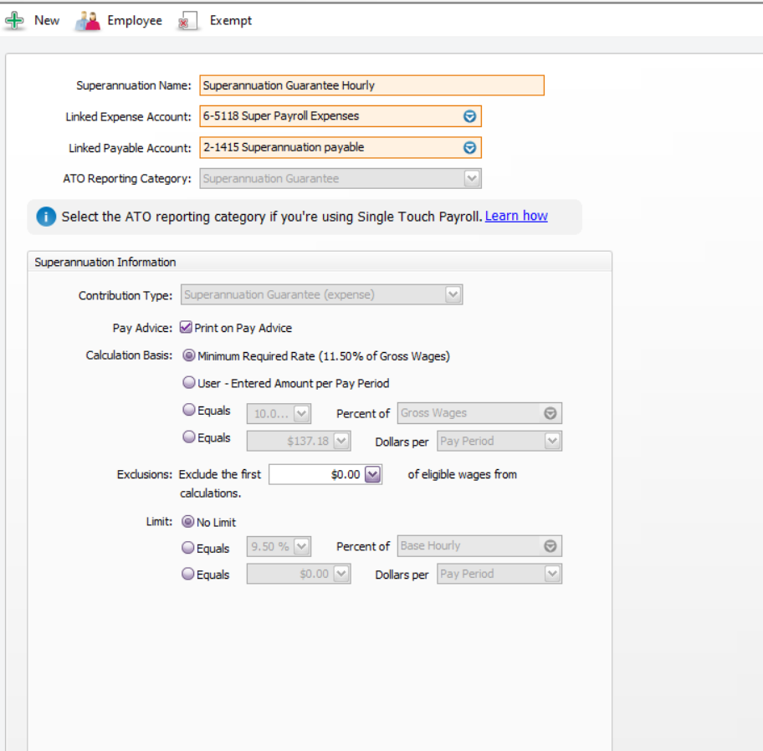Toggle Print on Pay Advice checkbox
Image resolution: width=763 pixels, height=751 pixels.
pos(187,328)
